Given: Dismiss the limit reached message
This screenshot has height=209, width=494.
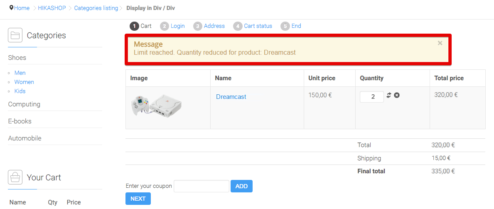Looking at the screenshot, I should 440,43.
